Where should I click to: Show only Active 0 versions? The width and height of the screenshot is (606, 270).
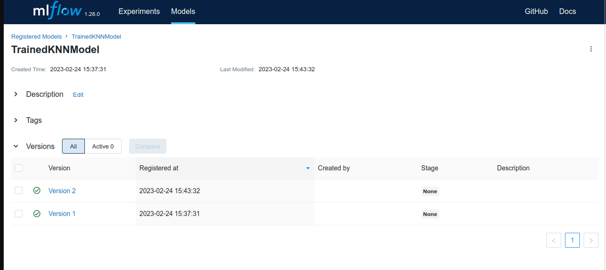(x=103, y=146)
